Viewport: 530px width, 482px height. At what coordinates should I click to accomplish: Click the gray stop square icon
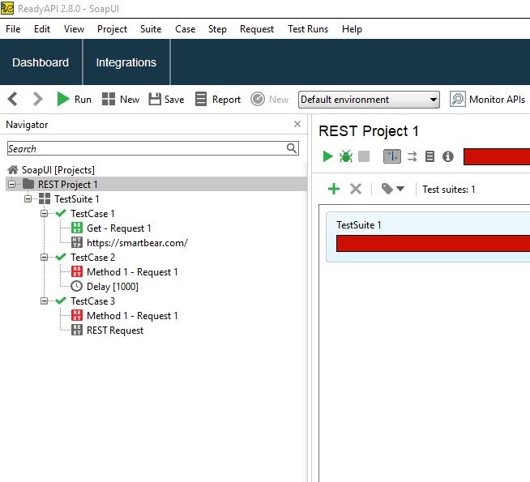click(x=364, y=156)
